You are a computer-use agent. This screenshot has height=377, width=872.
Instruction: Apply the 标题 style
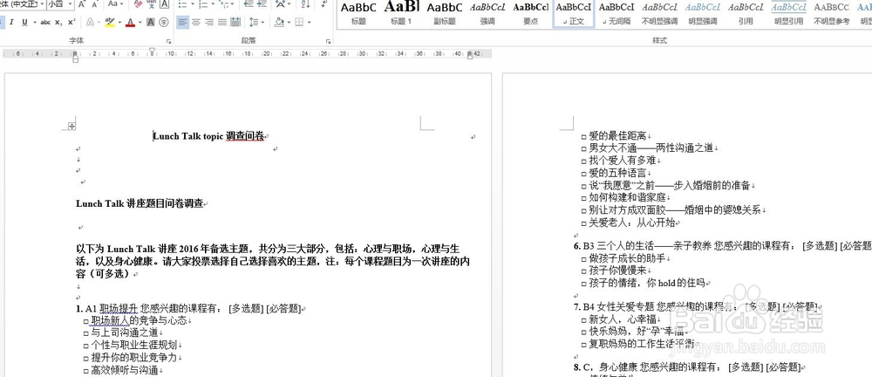coord(358,14)
